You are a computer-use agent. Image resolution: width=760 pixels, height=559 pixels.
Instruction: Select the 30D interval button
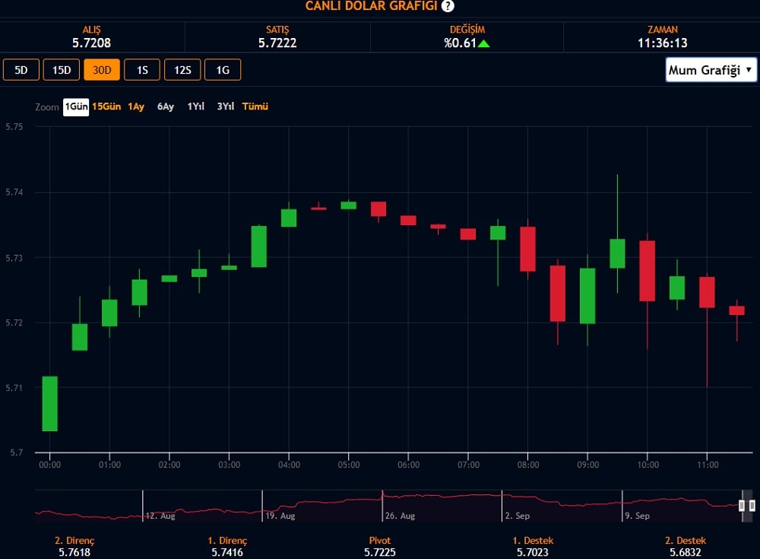[x=102, y=70]
